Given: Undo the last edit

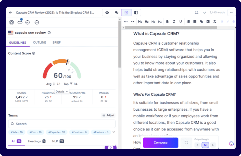Looking at the screenshot, I should click(126, 22).
